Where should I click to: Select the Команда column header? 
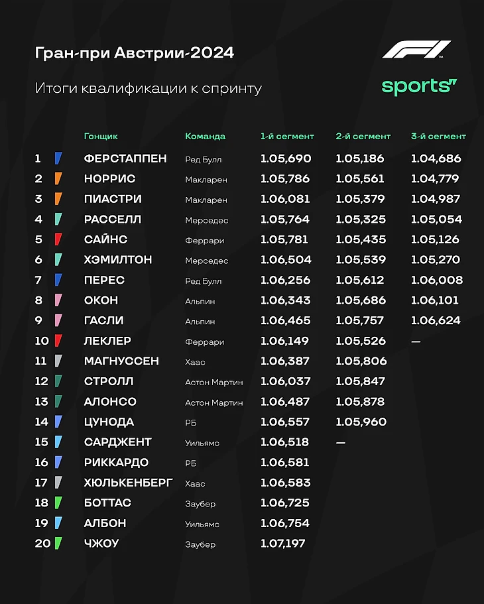pos(205,137)
